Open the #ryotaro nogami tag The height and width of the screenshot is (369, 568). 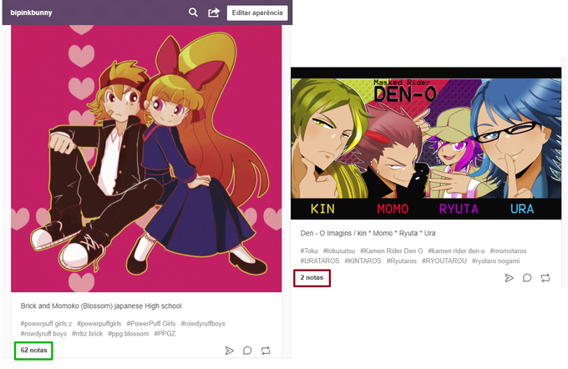click(x=495, y=260)
